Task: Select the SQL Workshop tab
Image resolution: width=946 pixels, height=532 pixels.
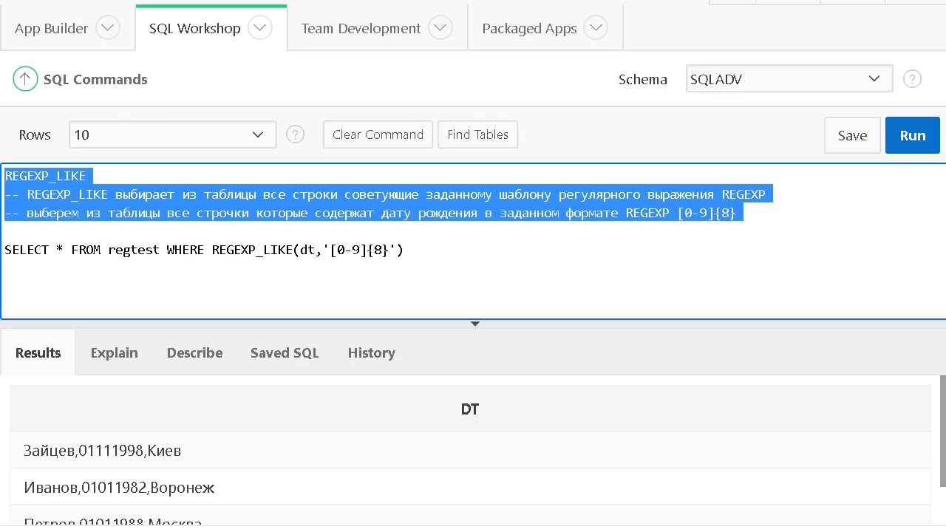Action: point(194,29)
